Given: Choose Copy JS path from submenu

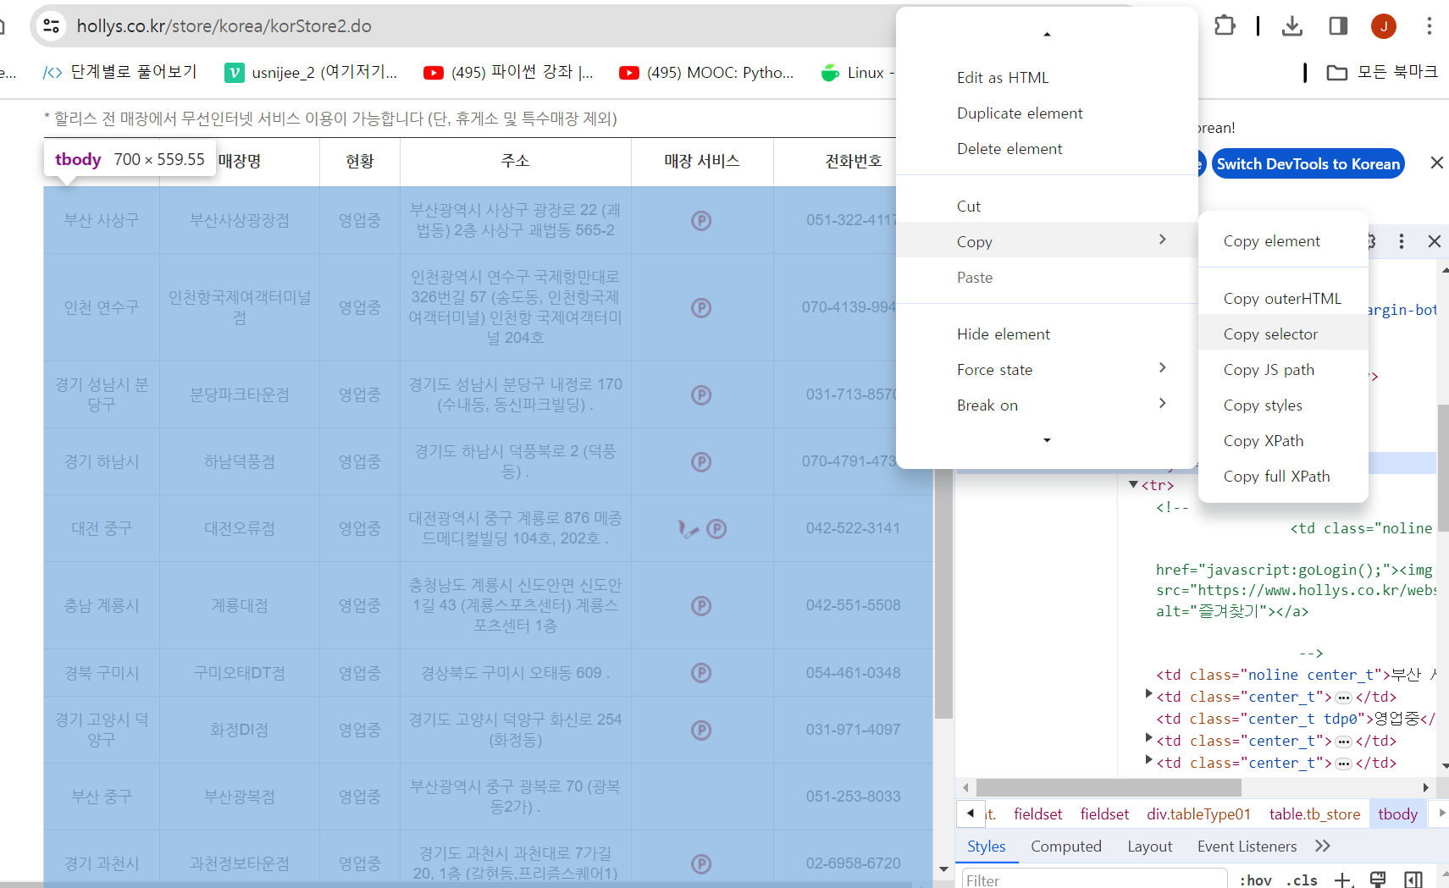Looking at the screenshot, I should point(1283,370).
